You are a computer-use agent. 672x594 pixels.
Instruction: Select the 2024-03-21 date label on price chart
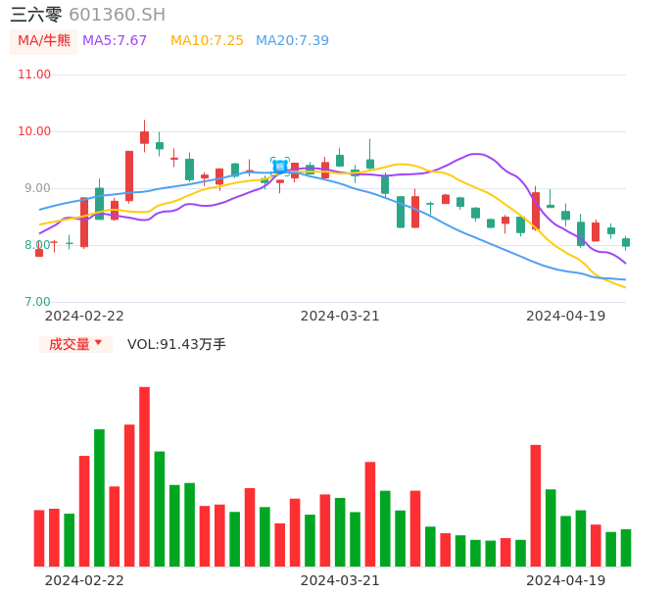(x=340, y=316)
